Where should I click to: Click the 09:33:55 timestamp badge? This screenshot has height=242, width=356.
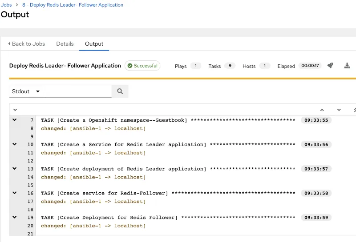click(x=316, y=120)
